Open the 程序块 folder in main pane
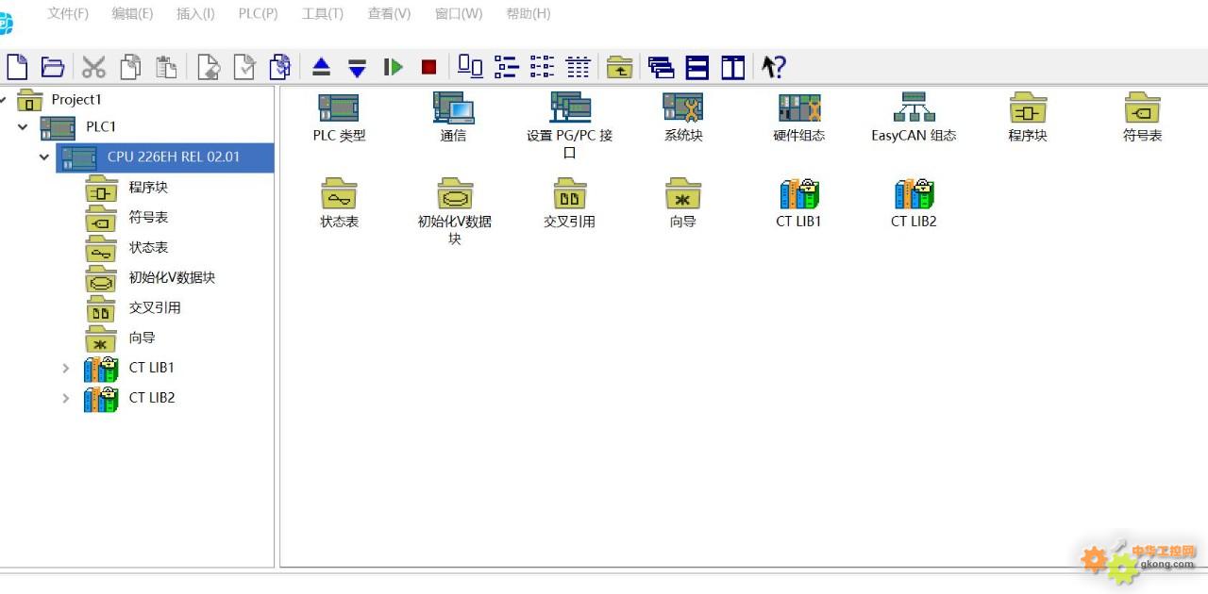This screenshot has width=1208, height=594. click(x=1028, y=117)
